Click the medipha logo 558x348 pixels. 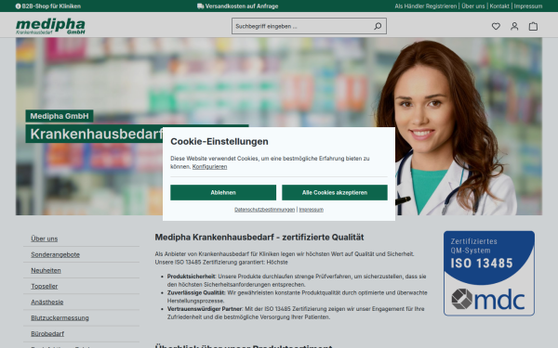point(50,26)
